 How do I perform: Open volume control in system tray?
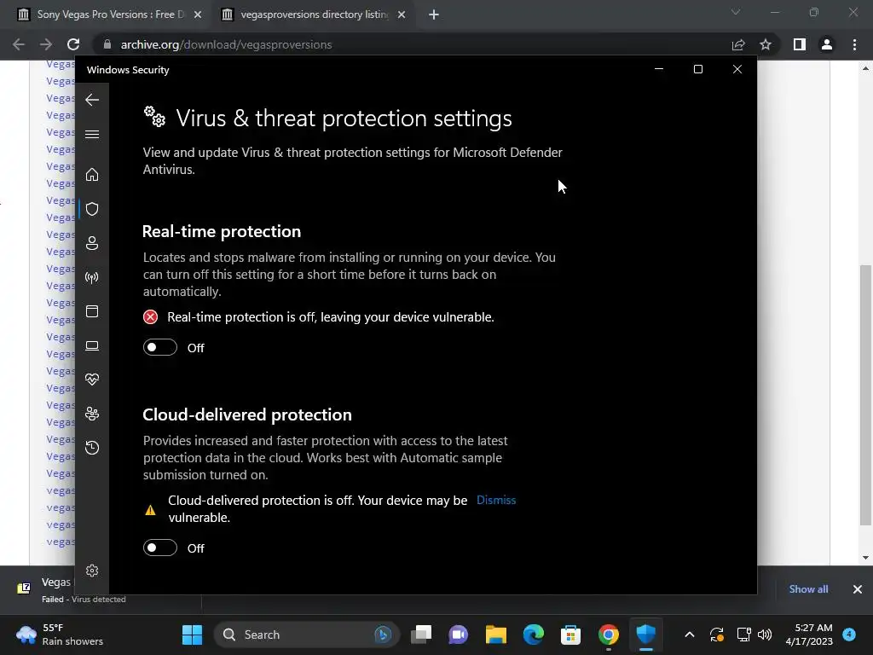point(765,635)
